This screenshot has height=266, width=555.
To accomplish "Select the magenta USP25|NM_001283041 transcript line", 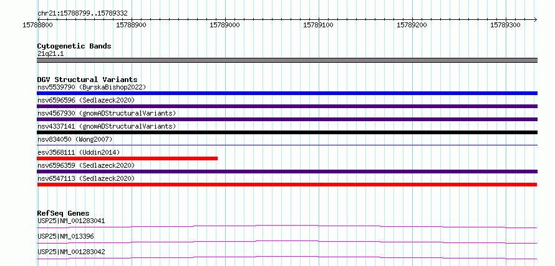I will point(287,226).
